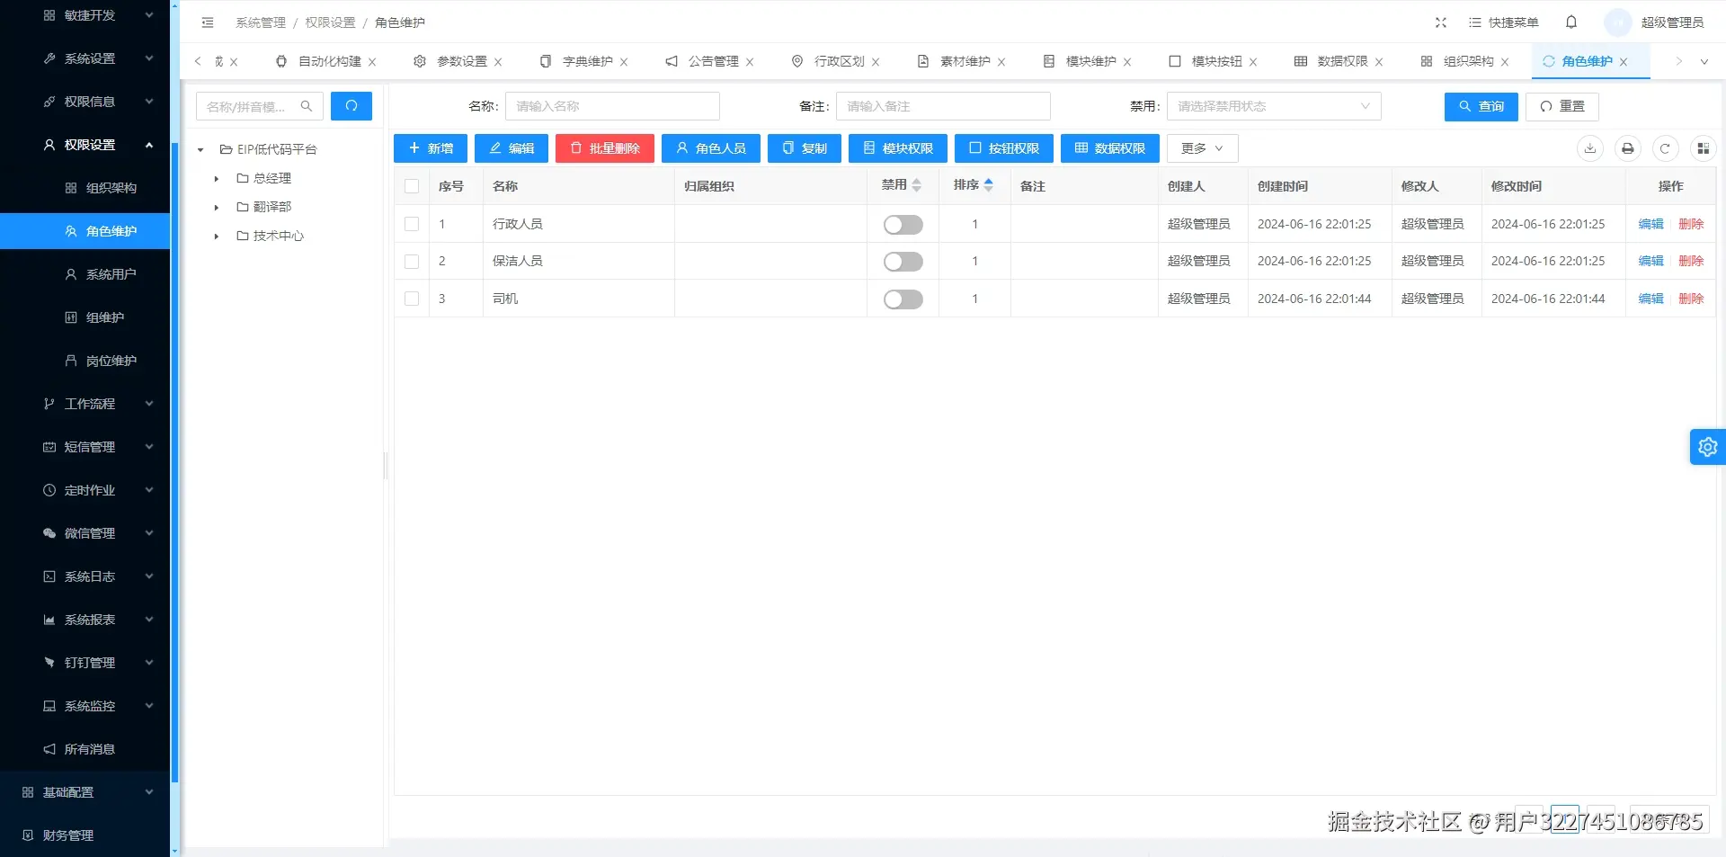Screen dimensions: 1726x857
Task: Open the 快捷菜单 in header
Action: [x=1503, y=22]
